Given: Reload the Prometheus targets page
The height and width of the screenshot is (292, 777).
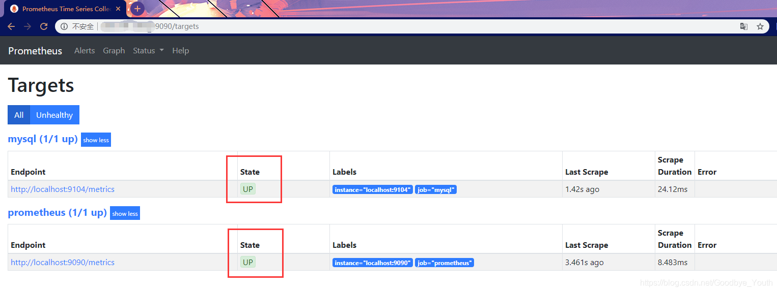Looking at the screenshot, I should click(44, 26).
